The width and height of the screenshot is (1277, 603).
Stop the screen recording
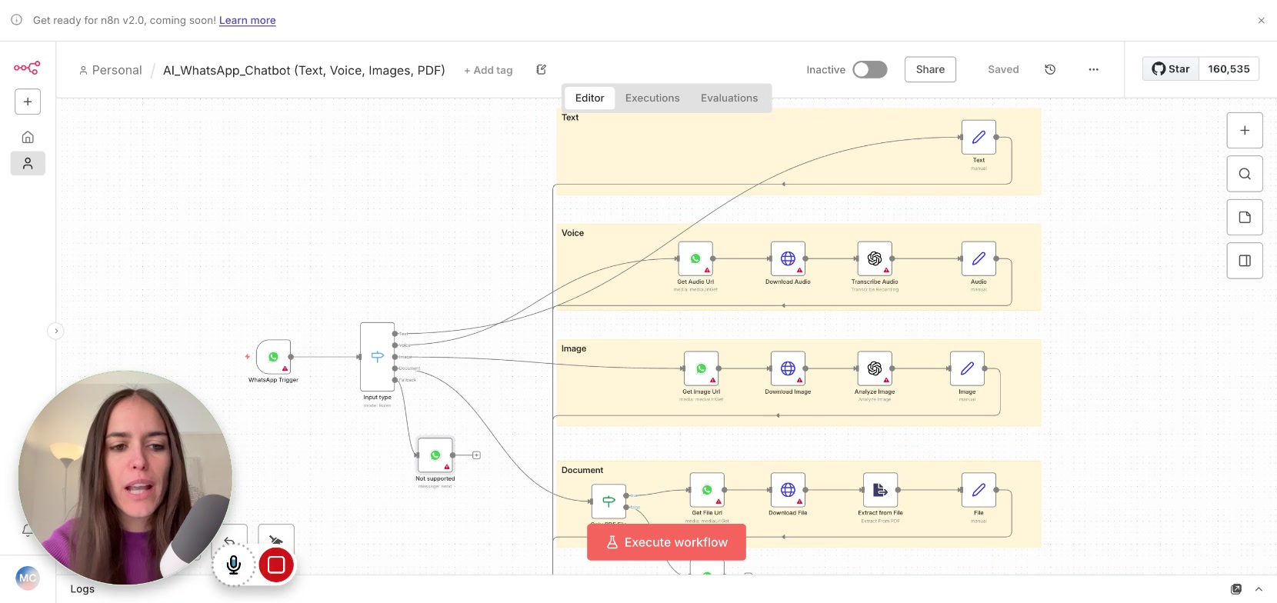[276, 565]
